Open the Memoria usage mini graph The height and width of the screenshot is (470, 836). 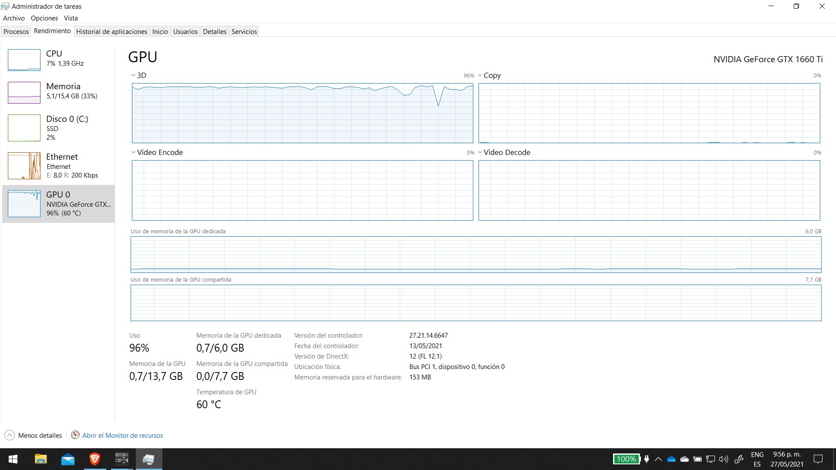24,92
